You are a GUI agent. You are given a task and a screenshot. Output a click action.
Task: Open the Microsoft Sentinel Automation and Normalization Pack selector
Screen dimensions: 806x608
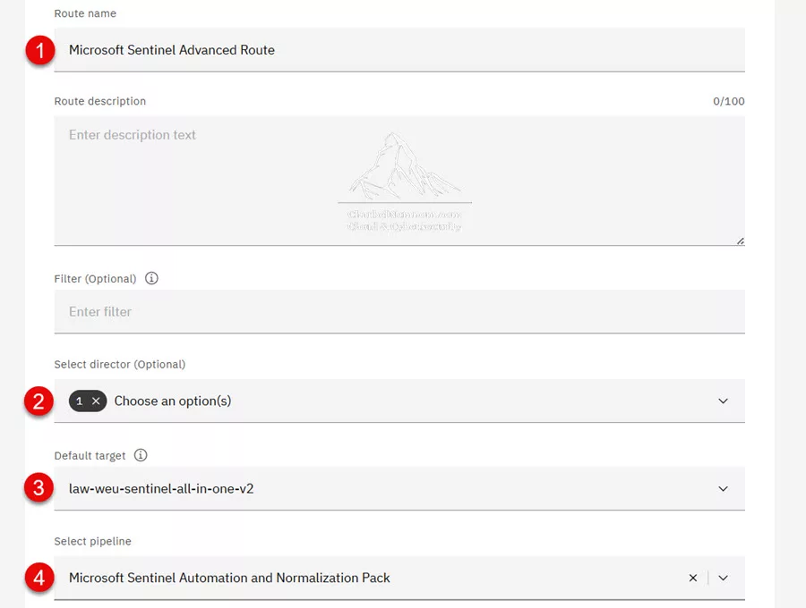399,578
